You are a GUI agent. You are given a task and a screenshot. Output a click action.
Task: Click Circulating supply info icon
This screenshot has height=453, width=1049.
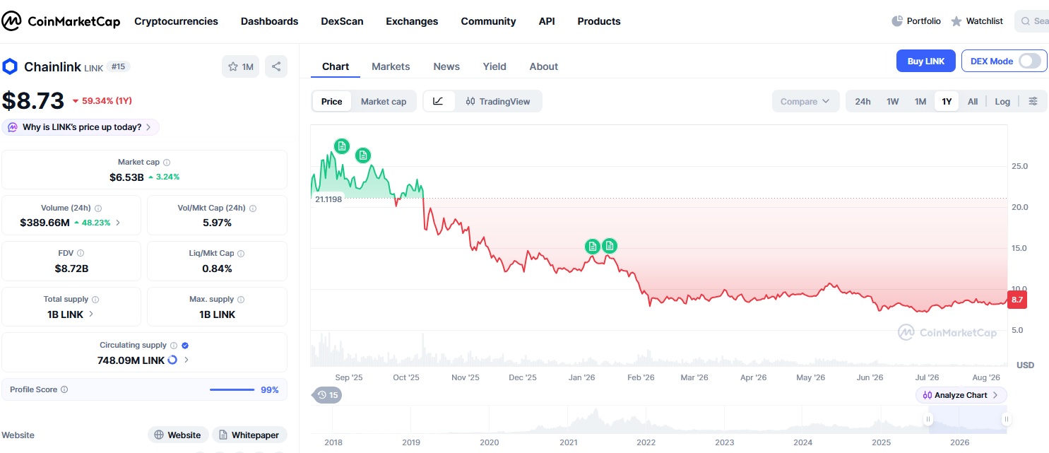click(x=174, y=346)
